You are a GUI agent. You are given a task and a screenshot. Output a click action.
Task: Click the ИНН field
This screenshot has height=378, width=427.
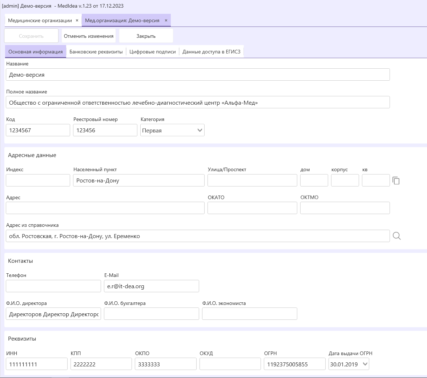[x=37, y=364]
